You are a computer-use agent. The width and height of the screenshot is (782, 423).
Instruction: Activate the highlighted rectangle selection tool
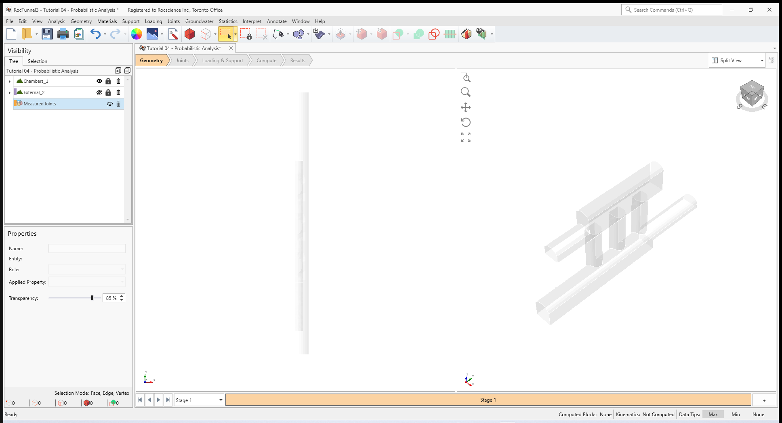click(x=226, y=34)
